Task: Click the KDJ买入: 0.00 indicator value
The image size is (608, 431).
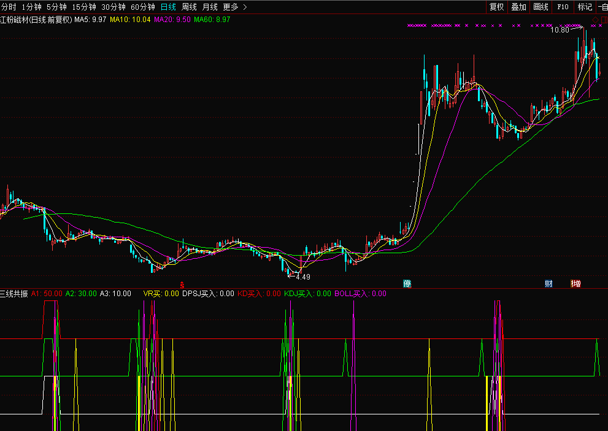Action: pos(308,294)
